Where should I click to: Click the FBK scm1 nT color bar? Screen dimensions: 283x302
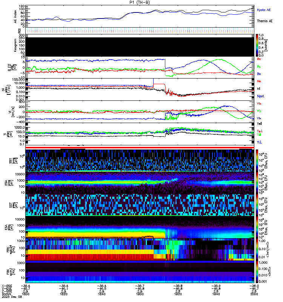tap(257, 272)
